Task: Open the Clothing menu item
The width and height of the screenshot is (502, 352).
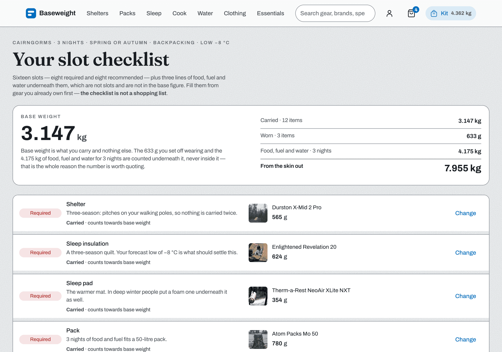Action: pyautogui.click(x=235, y=13)
